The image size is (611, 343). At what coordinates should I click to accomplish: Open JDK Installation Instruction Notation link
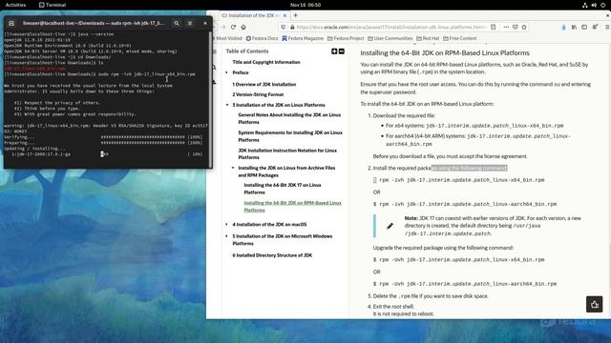coord(287,154)
